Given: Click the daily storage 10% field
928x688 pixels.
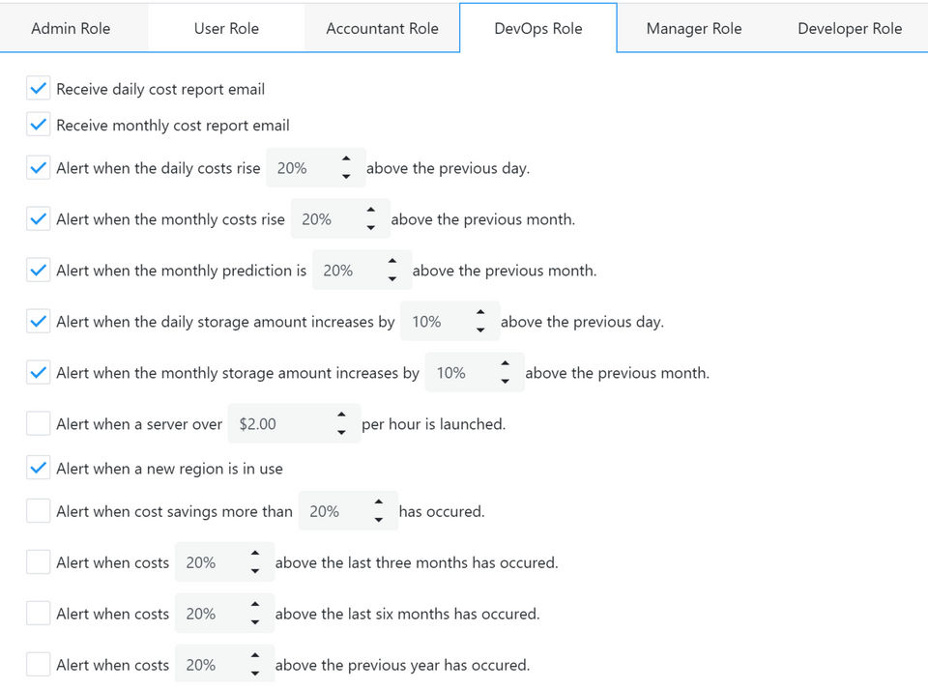Looking at the screenshot, I should tap(449, 321).
